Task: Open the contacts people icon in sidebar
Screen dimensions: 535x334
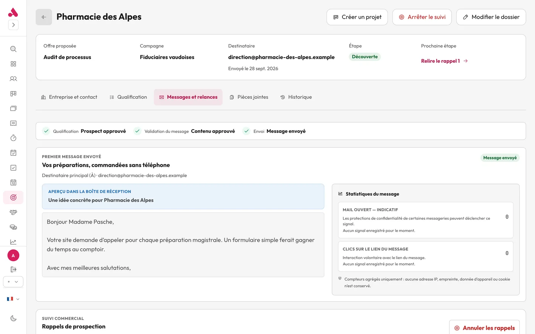Action: click(13, 79)
